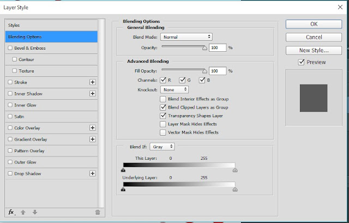Add another Stroke effect with the plus icon
The height and width of the screenshot is (223, 349).
coord(93,82)
